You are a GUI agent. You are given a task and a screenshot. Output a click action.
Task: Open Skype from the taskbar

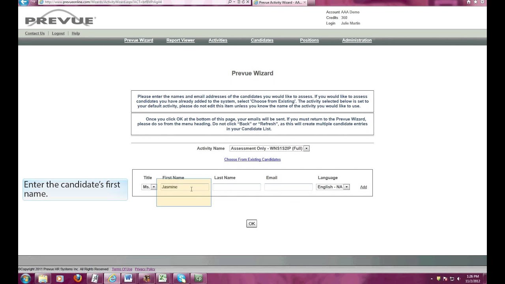181,278
